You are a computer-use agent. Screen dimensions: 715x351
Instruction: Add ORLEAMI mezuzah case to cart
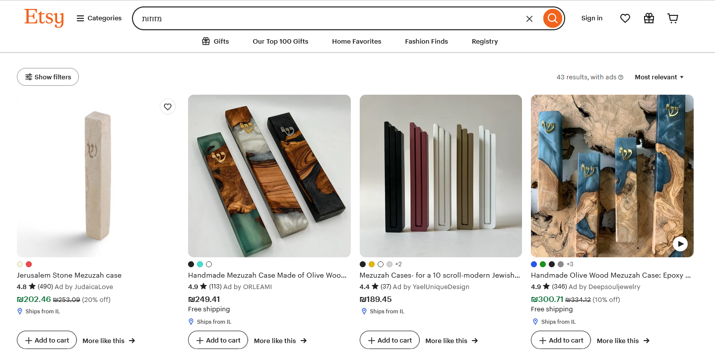(218, 340)
